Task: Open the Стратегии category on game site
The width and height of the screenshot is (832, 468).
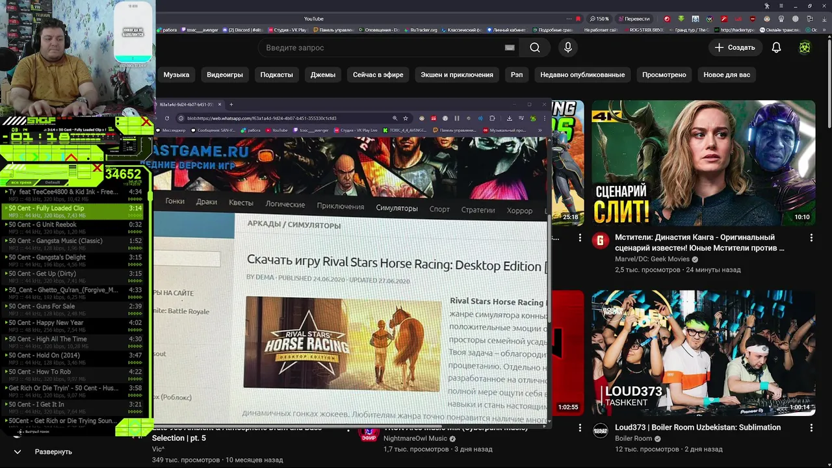Action: 478,210
